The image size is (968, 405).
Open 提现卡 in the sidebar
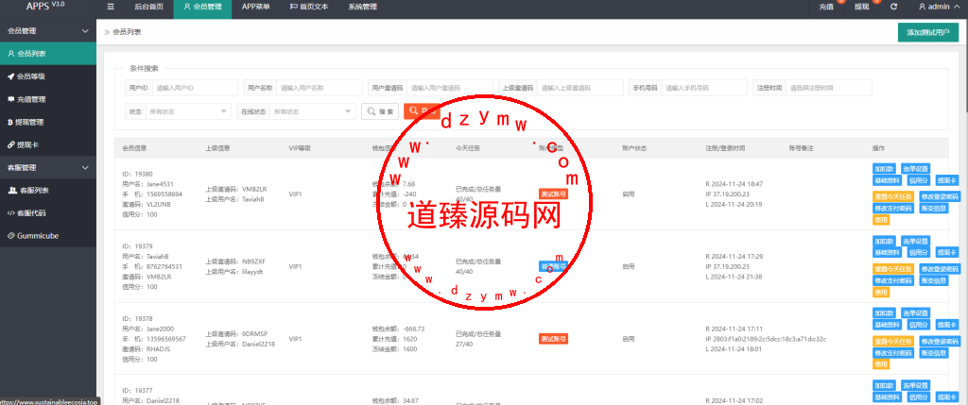tap(48, 144)
